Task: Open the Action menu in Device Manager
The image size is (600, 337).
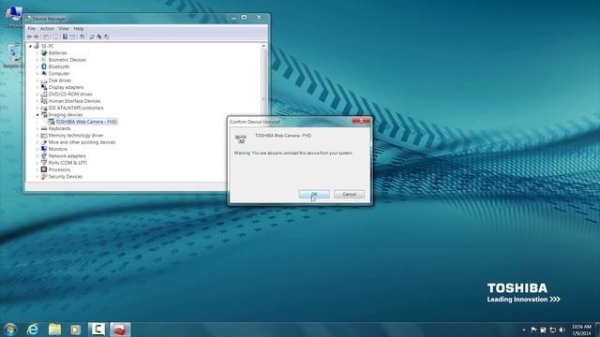Action: click(x=47, y=29)
